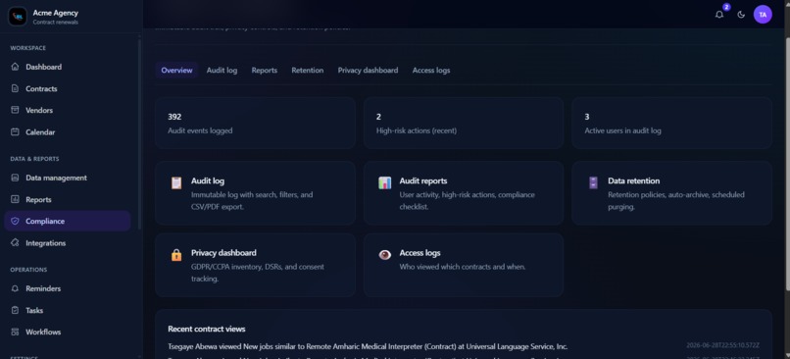Open the Audit reports card title

[423, 180]
